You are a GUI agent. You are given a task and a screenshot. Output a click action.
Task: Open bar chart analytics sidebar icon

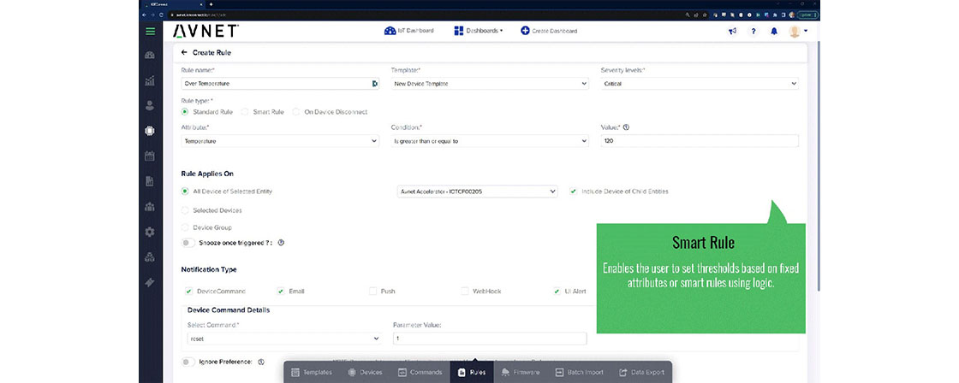pyautogui.click(x=150, y=80)
